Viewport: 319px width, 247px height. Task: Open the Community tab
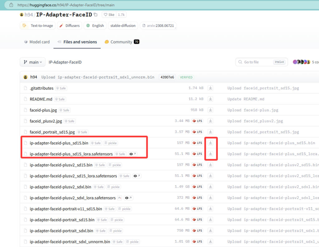(122, 42)
